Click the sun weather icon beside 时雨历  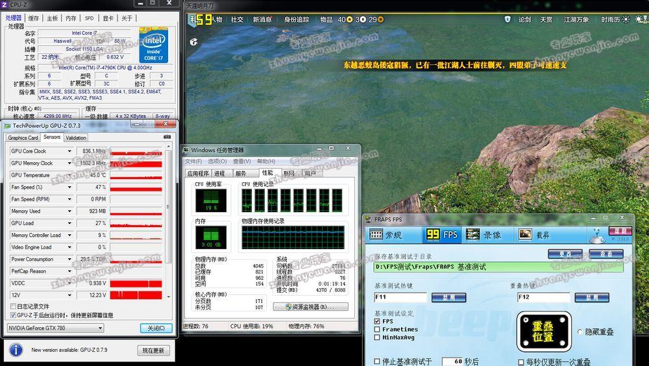tap(626, 19)
